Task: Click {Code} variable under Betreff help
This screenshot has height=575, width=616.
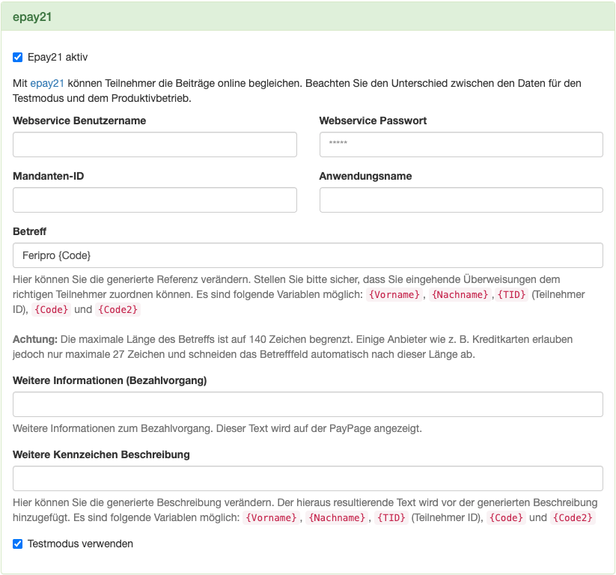Action: [51, 310]
